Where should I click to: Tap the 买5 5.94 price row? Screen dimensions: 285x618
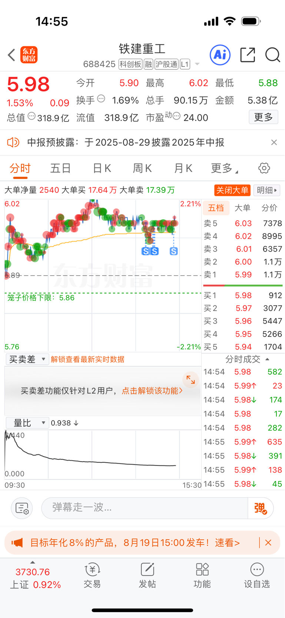pos(243,347)
